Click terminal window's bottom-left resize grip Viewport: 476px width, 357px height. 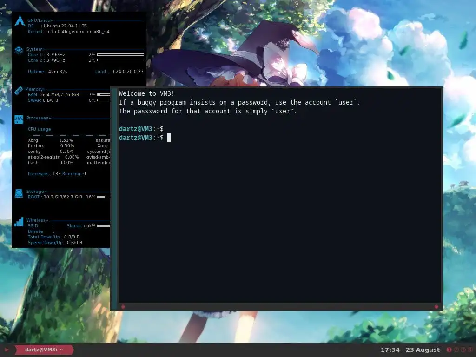pos(123,307)
